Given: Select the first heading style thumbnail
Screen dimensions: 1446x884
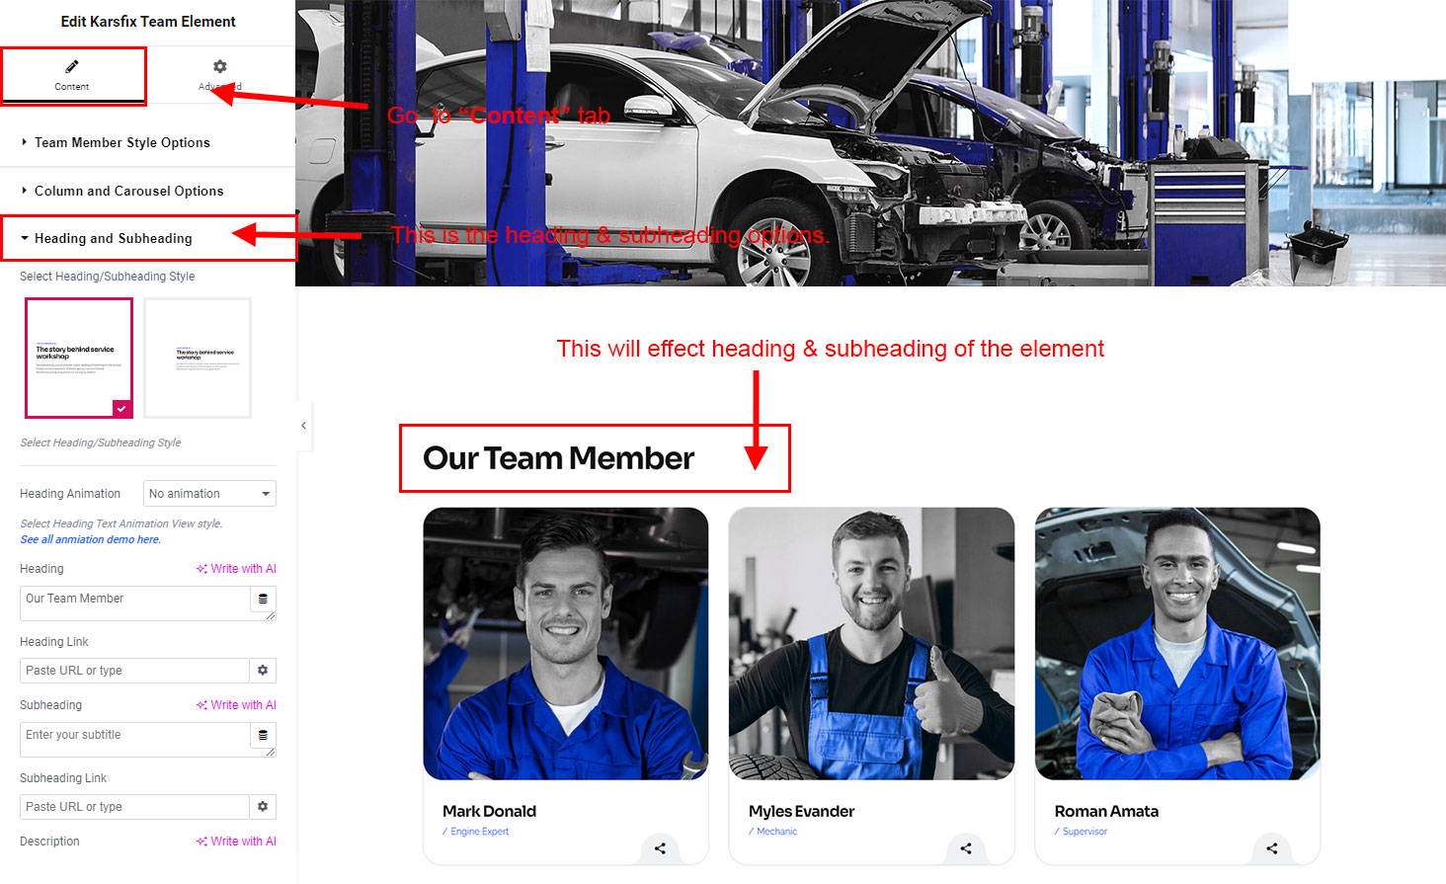Looking at the screenshot, I should coord(79,358).
